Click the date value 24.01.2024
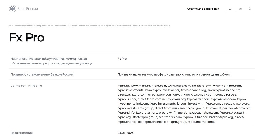This screenshot has width=255, height=135. [126, 133]
